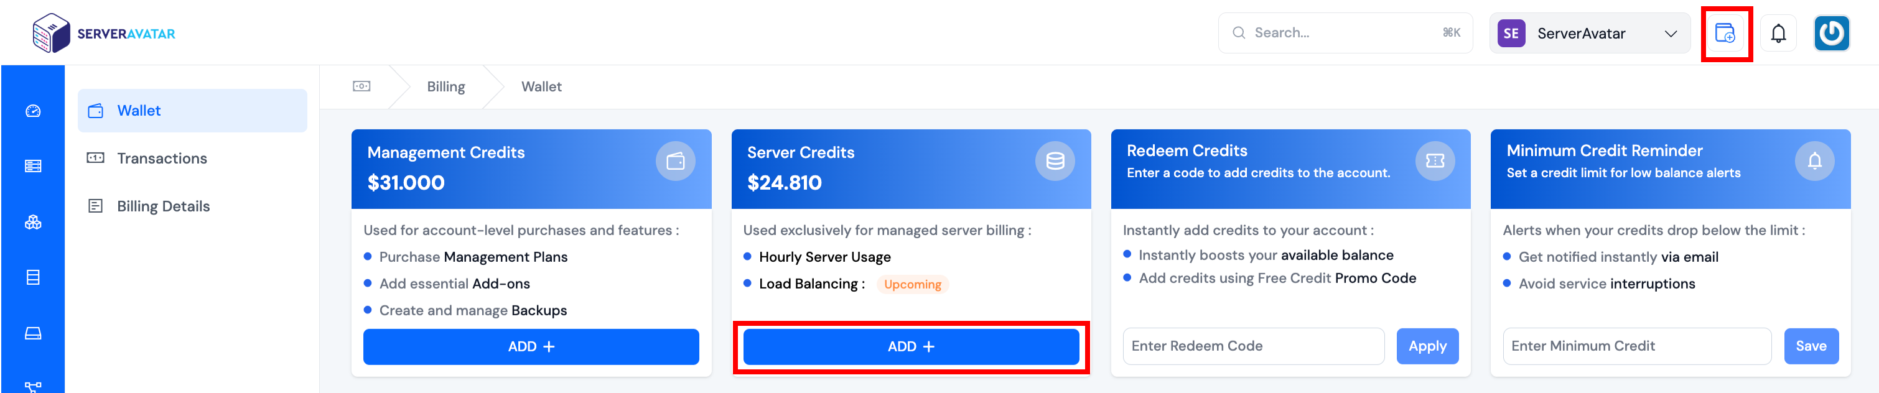The image size is (1879, 393).
Task: Open the user profile avatar
Action: pos(1831,33)
